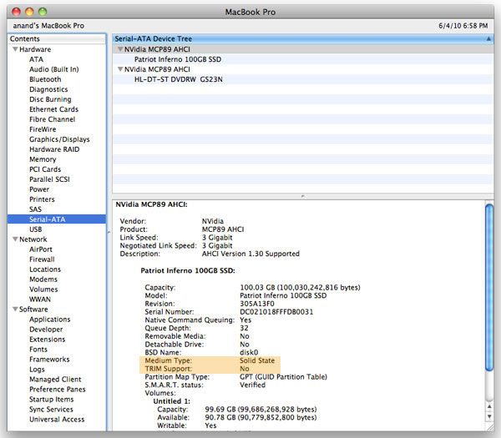Screen dimensions: 501x438
Task: Select the highlighted Serial-ATA entry
Action: (57, 219)
